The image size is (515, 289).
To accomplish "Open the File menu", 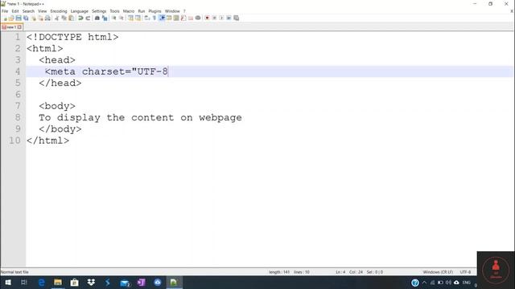I will point(5,11).
